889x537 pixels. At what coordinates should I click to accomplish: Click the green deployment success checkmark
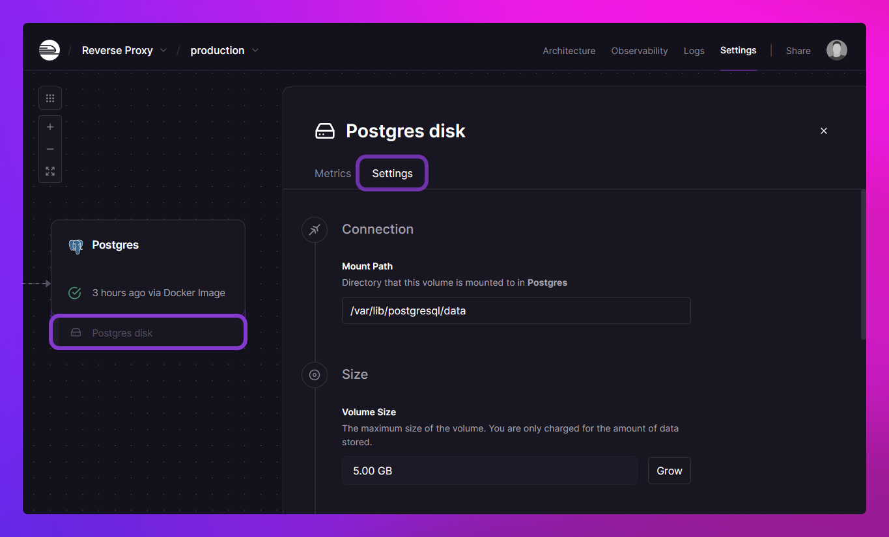75,293
